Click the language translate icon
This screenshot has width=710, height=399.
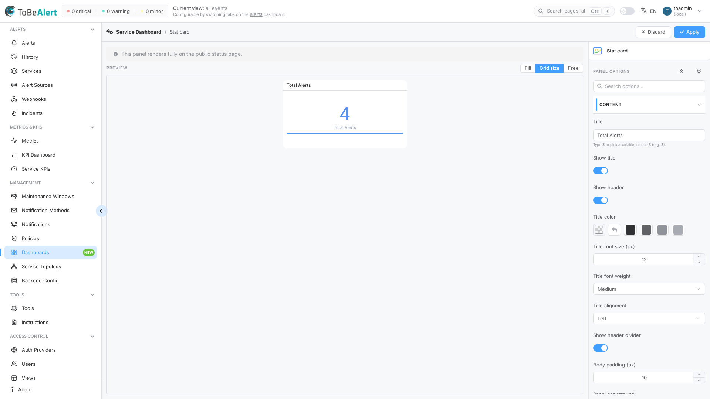pos(644,11)
